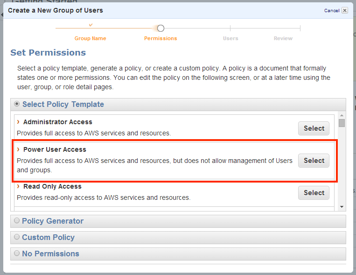356x275 pixels.
Task: Expand Read Only Access policy arrow
Action: pyautogui.click(x=18, y=186)
